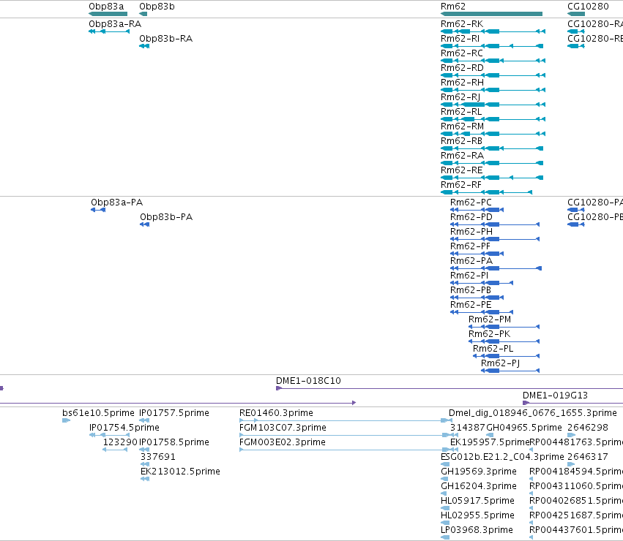Select the Obp83a gene label
Viewport: 623px width, 541px height.
(106, 7)
